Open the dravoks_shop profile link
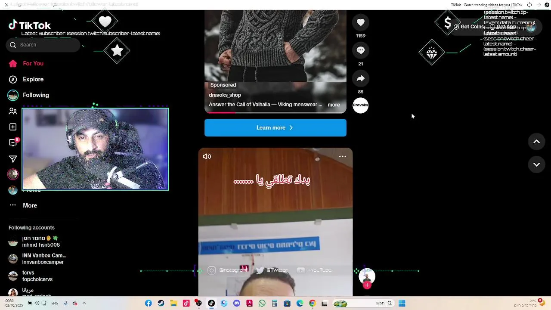Screen dimensions: 551x310 [x=225, y=95]
